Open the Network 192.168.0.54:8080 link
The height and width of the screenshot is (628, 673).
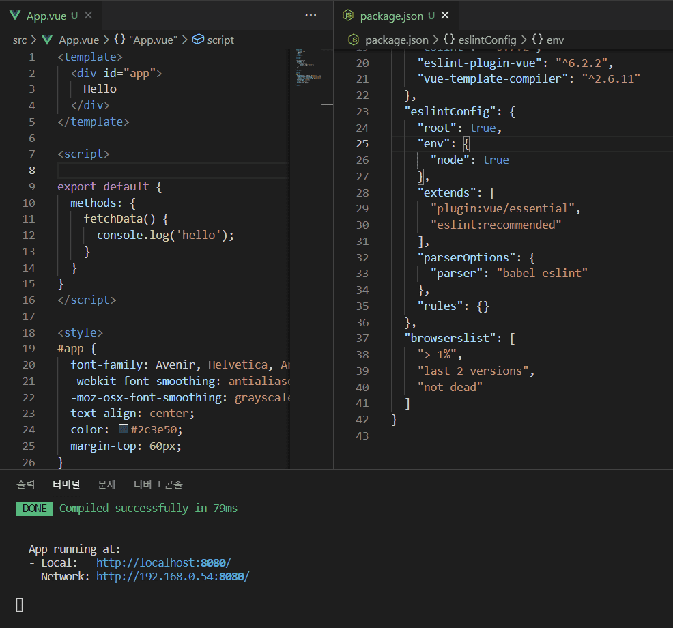point(172,576)
